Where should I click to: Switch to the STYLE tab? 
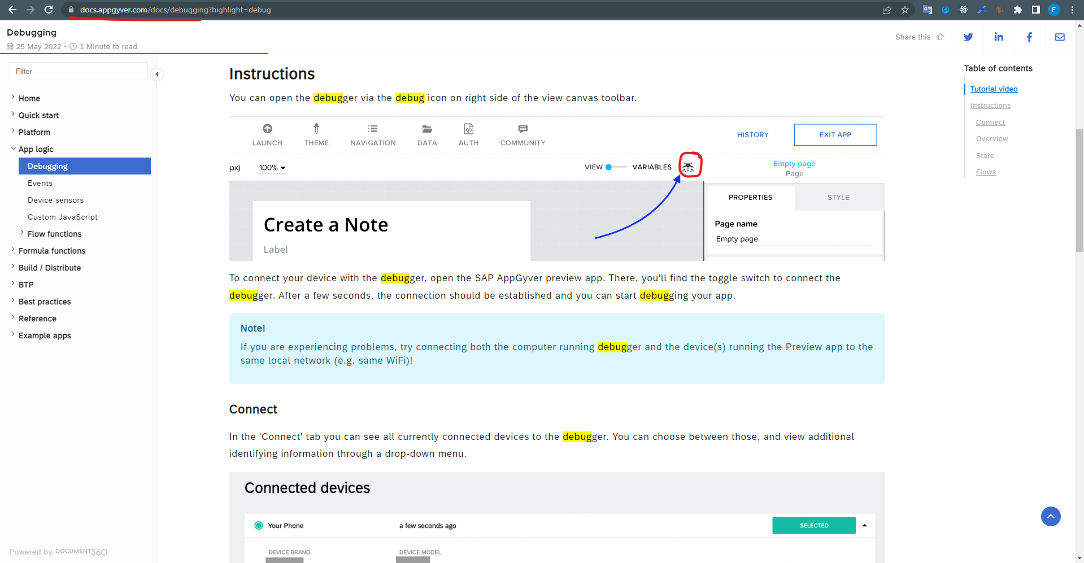(x=838, y=197)
